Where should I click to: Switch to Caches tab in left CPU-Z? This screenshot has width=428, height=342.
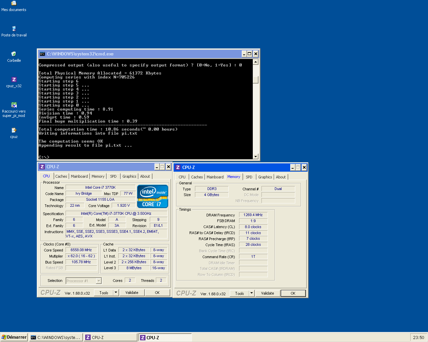pos(61,176)
